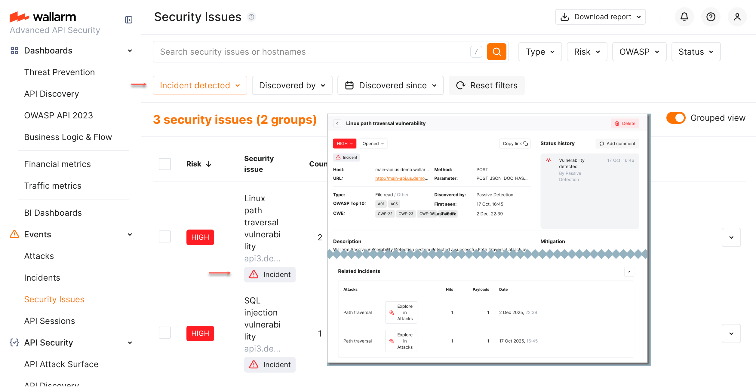
Task: Open the OWASP filter dropdown
Action: [639, 51]
